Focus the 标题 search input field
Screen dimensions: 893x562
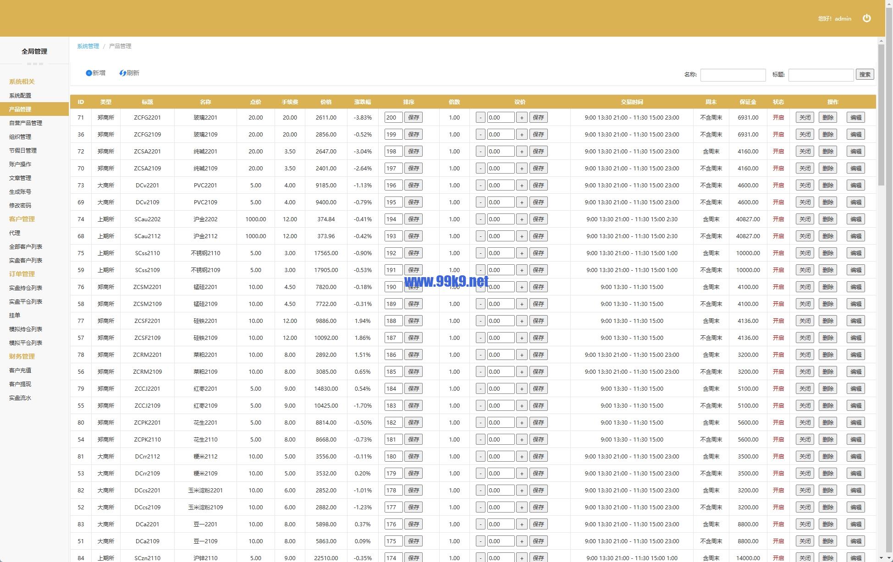pyautogui.click(x=821, y=75)
